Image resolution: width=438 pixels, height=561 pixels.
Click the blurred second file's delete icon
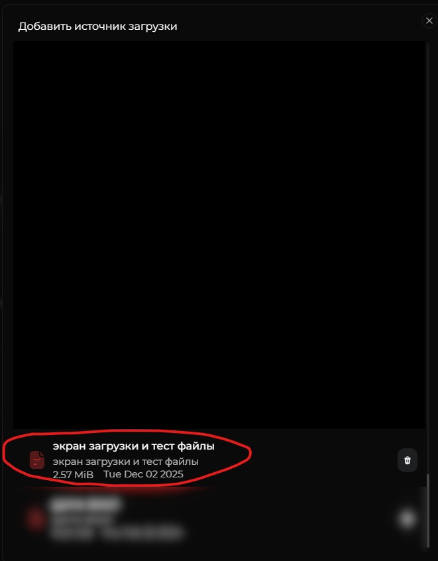(x=408, y=519)
